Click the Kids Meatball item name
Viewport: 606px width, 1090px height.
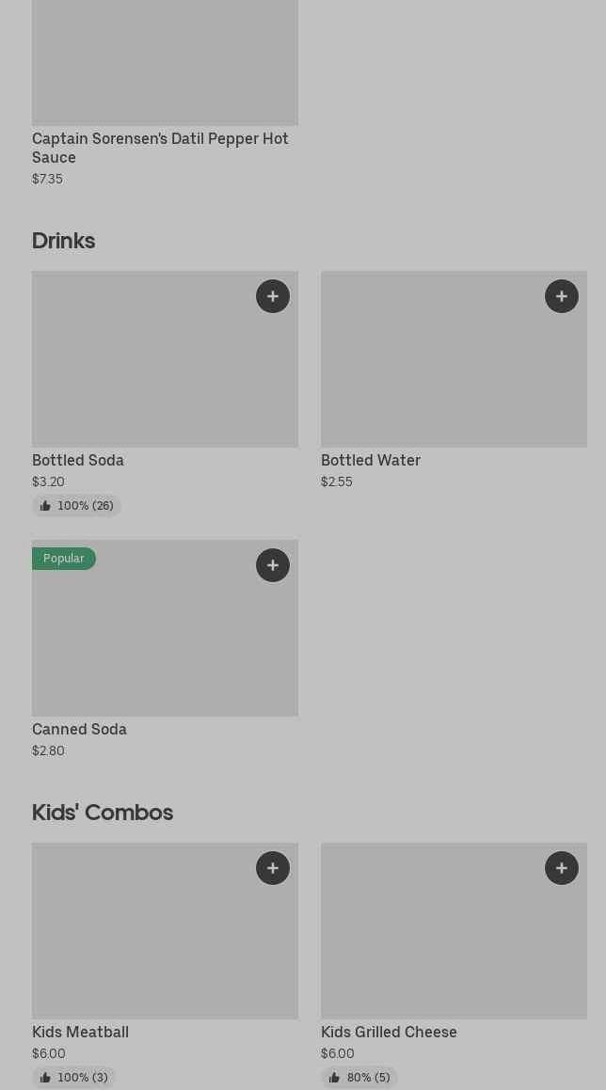click(x=80, y=1032)
